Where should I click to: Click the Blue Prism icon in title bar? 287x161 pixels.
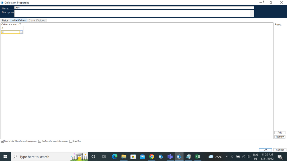click(2, 3)
